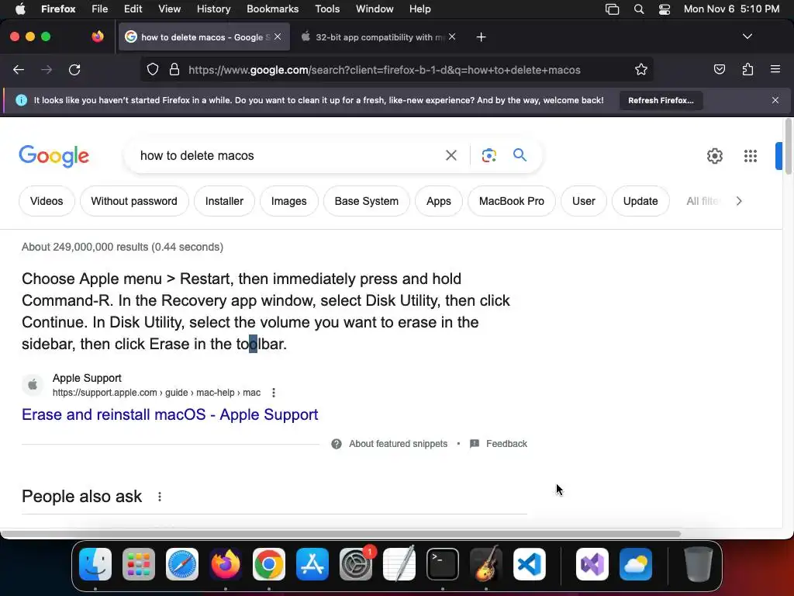The width and height of the screenshot is (794, 596).
Task: Dismiss the Firefox refresh notification bar
Action: [x=775, y=100]
